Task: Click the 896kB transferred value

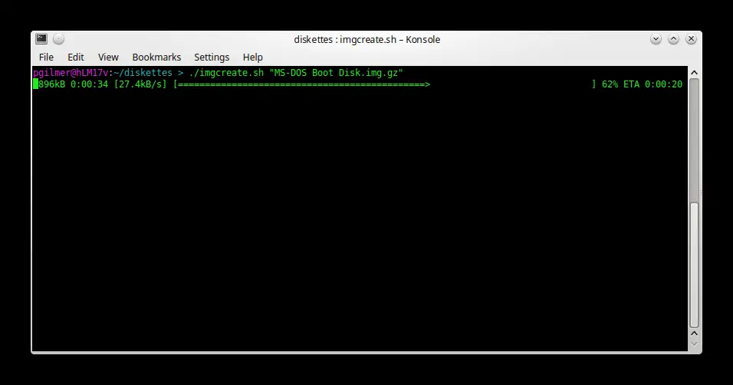Action: coord(51,84)
